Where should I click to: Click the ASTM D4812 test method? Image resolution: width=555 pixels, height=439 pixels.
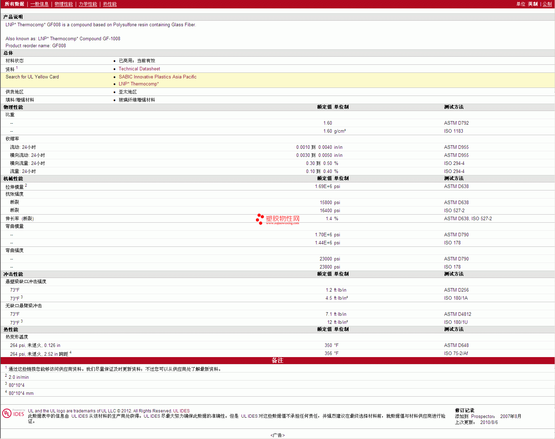pos(458,314)
